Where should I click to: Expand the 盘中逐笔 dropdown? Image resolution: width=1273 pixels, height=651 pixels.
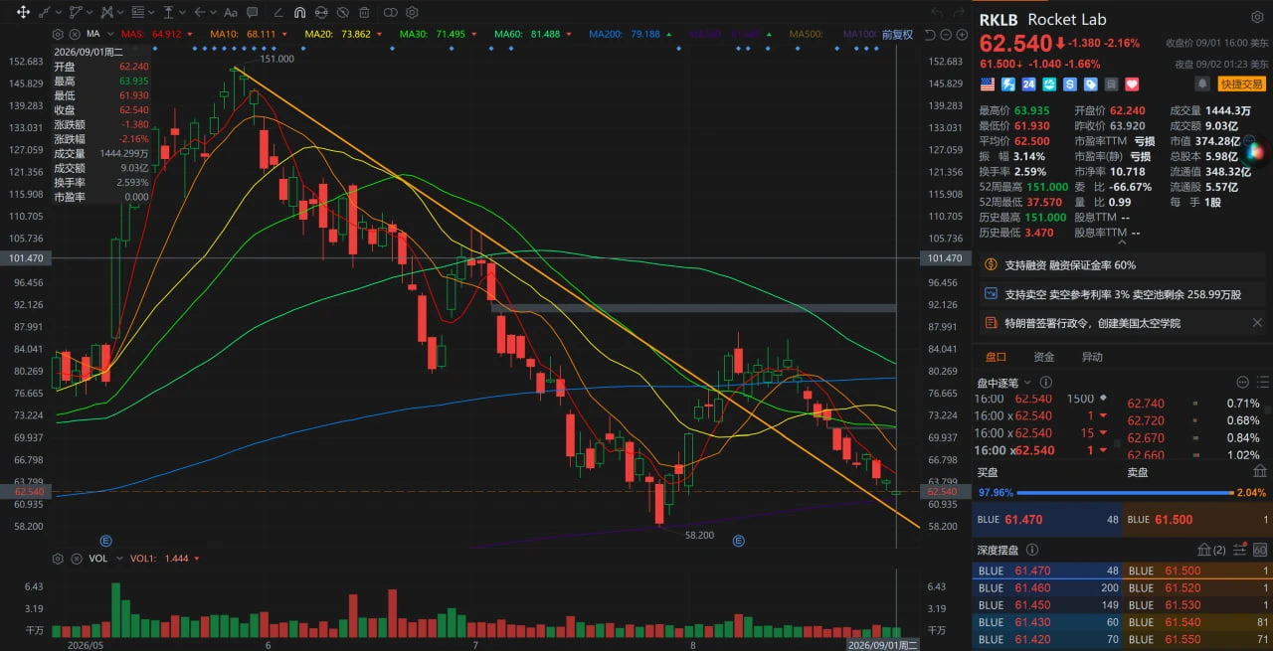point(1027,382)
